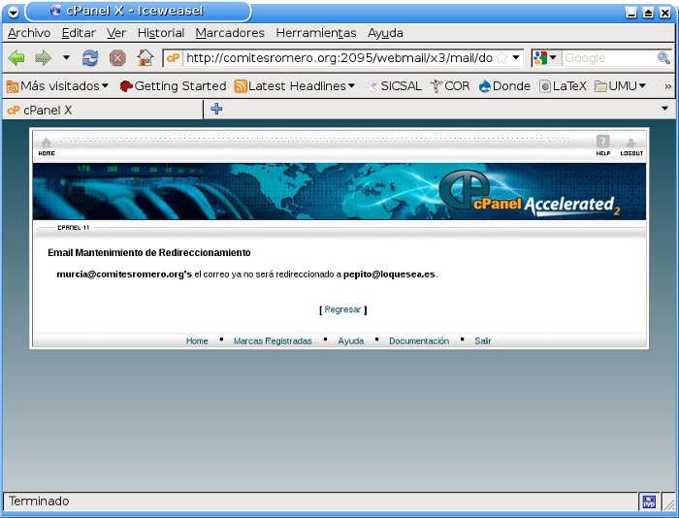
Task: Bookmark page using the star icon
Action: [x=501, y=58]
